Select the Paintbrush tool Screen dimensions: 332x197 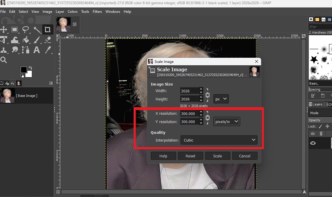37,40
